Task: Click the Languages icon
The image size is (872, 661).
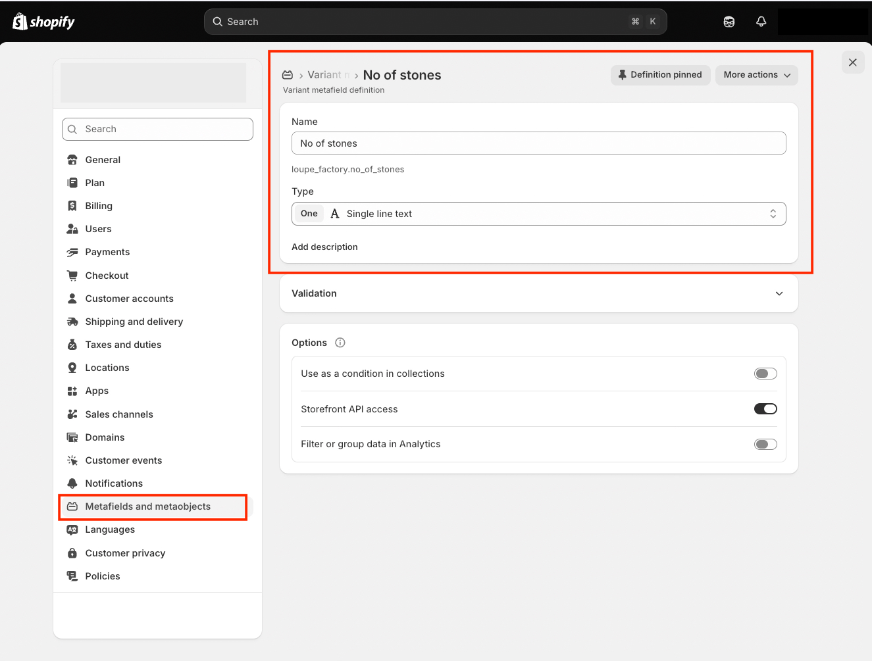Action: (72, 529)
